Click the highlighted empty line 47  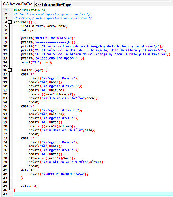pyautogui.click(x=93, y=194)
